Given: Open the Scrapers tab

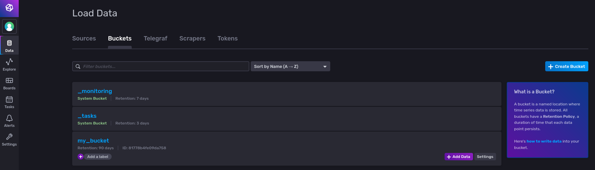Looking at the screenshot, I should pyautogui.click(x=193, y=38).
